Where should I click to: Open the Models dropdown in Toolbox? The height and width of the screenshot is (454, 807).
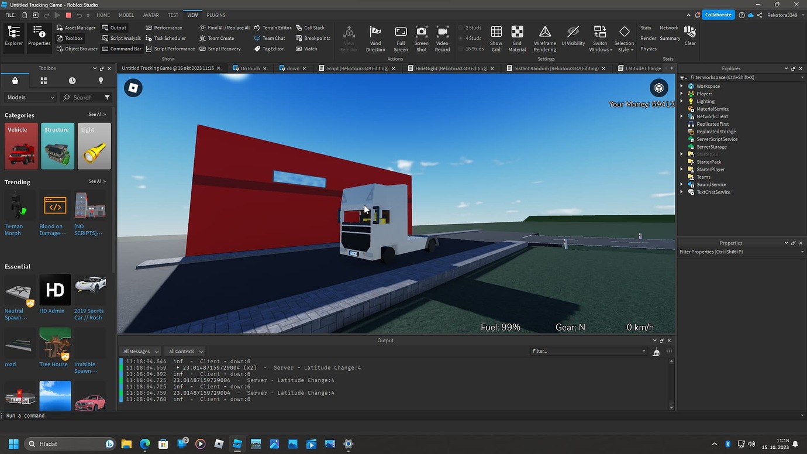point(29,97)
